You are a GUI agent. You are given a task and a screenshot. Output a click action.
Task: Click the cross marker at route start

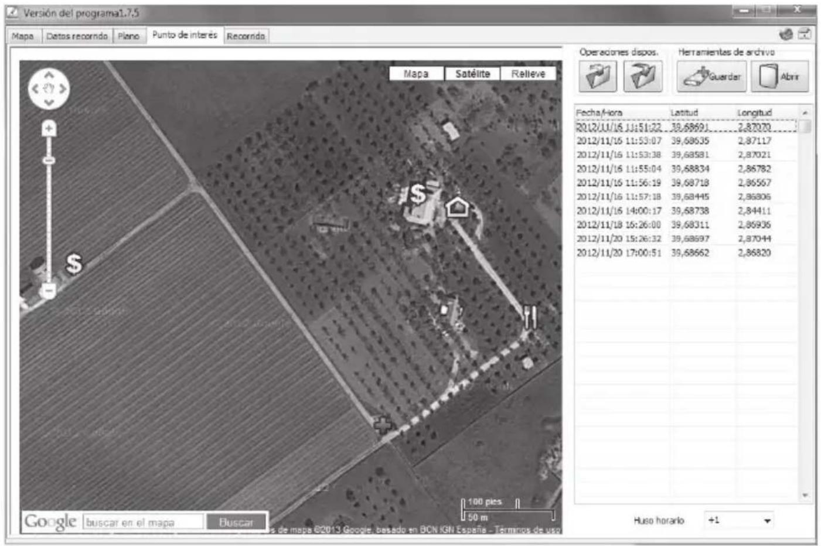pos(383,425)
